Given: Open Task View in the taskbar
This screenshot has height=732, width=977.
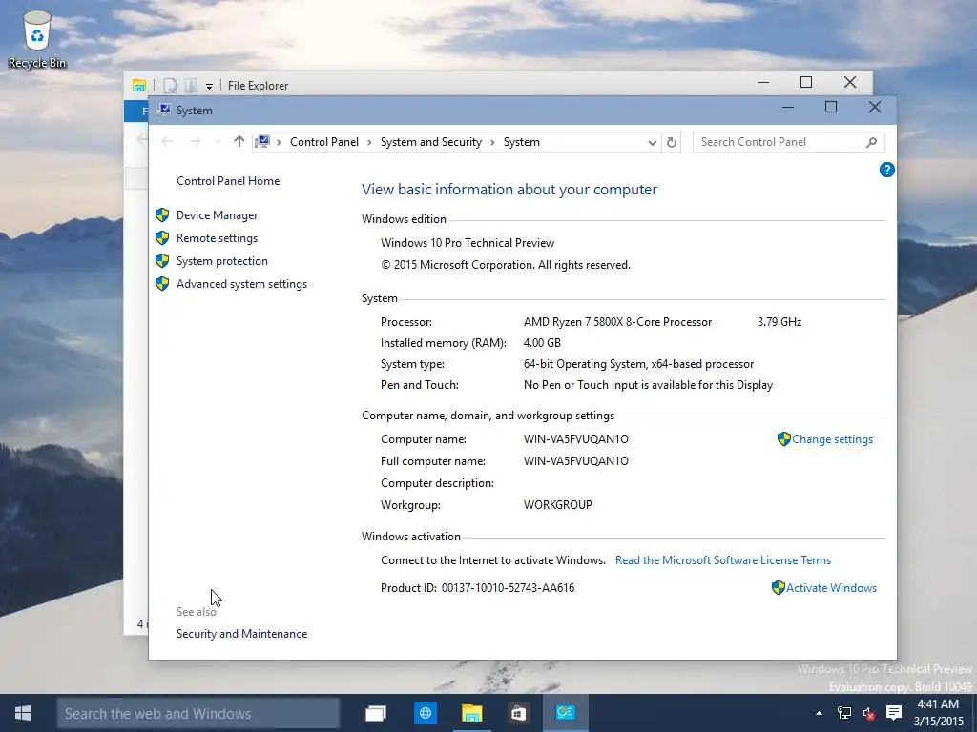Looking at the screenshot, I should [376, 713].
